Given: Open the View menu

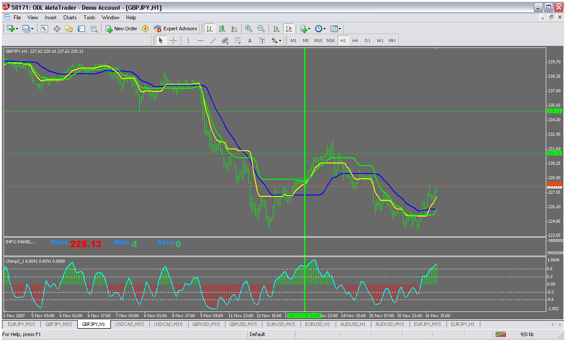Looking at the screenshot, I should point(33,18).
